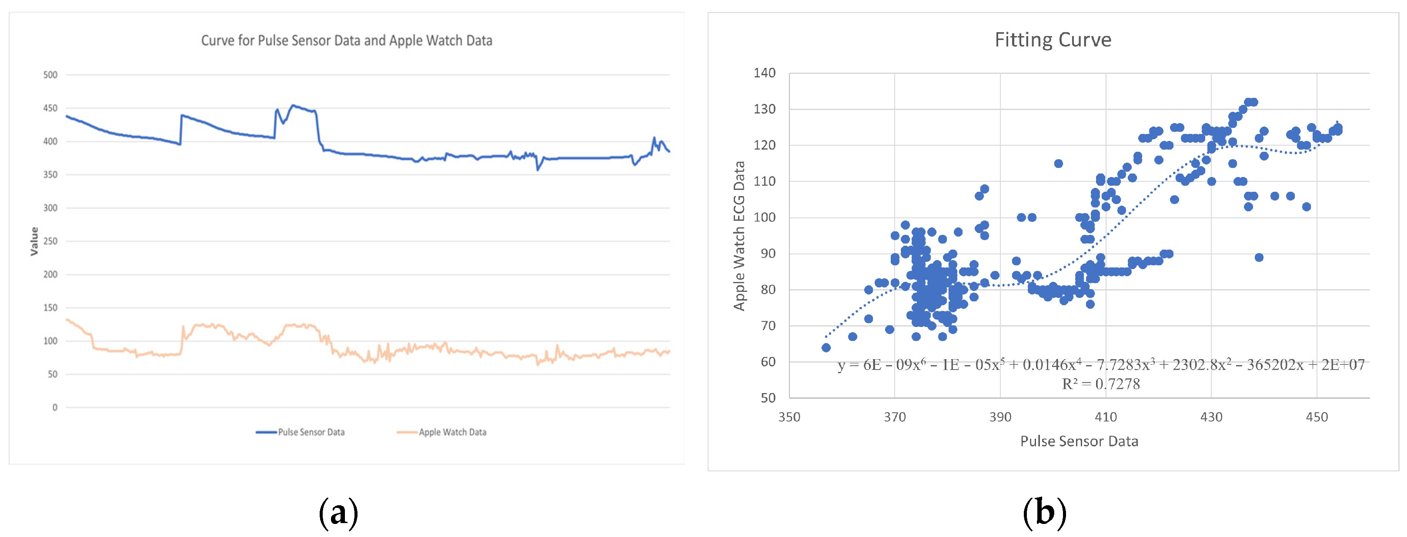This screenshot has width=1407, height=537.
Task: Click the 'Pulse Sensor Data' x-axis title
Action: 1079,441
